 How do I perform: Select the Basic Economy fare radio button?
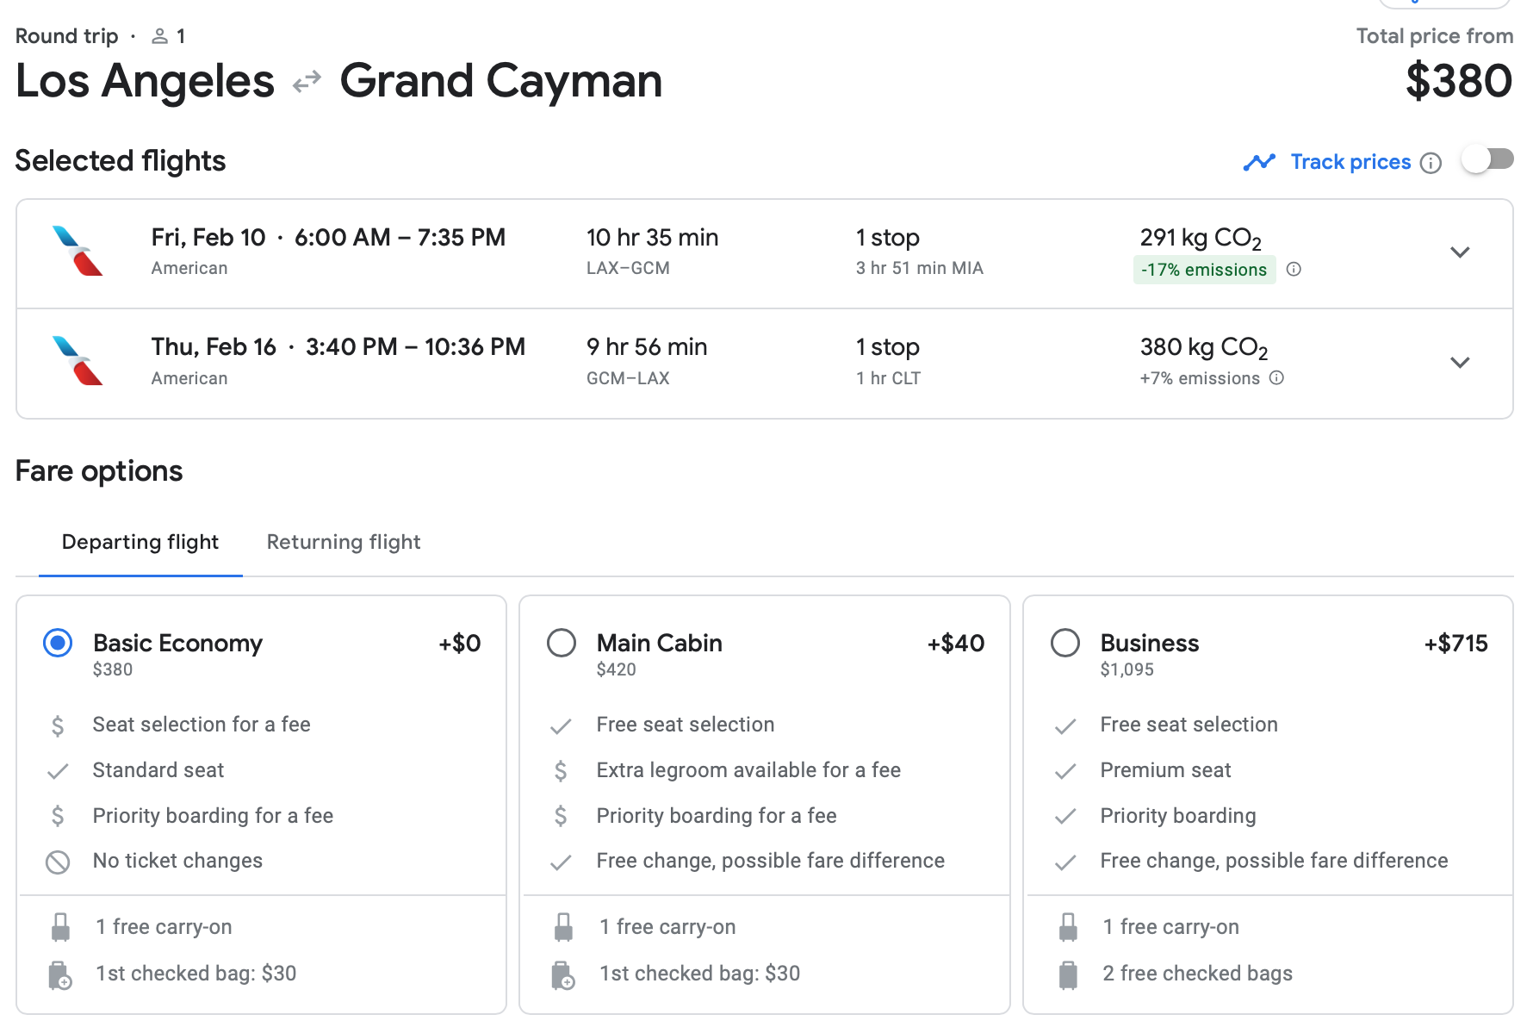click(58, 643)
